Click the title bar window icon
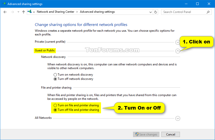This screenshot has height=140, width=215. (x=4, y=4)
